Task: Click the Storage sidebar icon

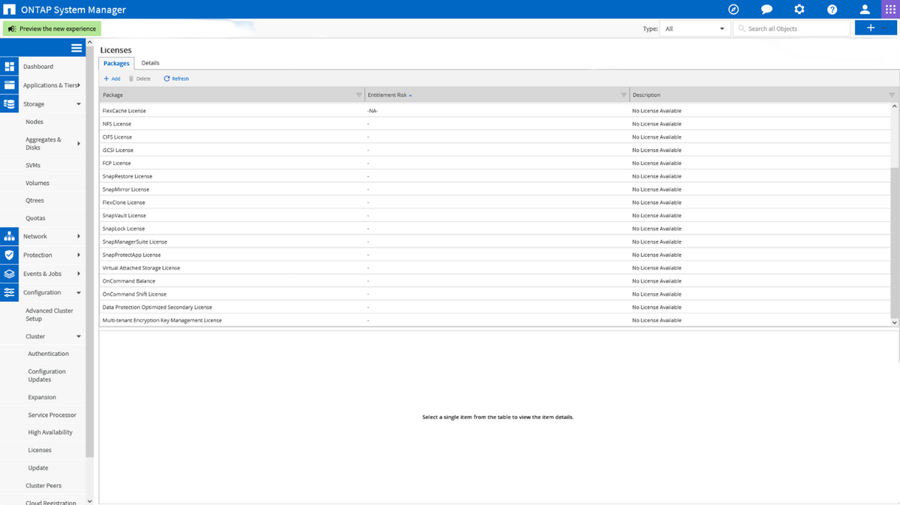Action: coord(9,104)
